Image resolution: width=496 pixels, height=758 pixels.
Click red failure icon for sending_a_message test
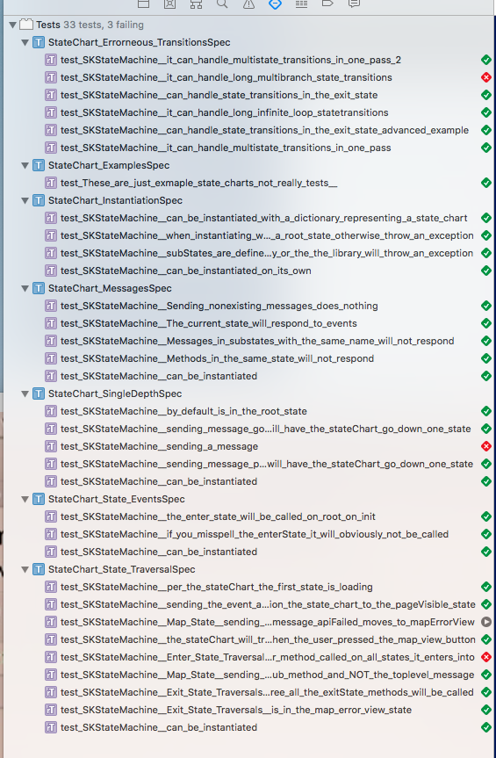pos(486,446)
